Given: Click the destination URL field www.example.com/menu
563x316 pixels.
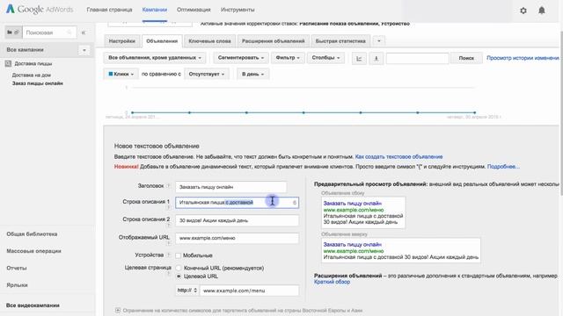Looking at the screenshot, I should [x=249, y=291].
